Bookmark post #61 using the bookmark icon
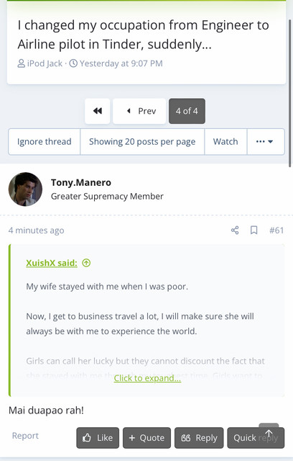This screenshot has width=293, height=461. (x=254, y=230)
